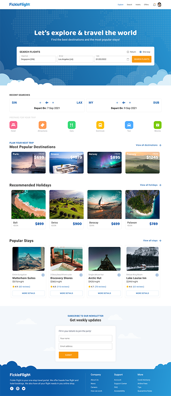The image size is (171, 396).
Task: Play the Matterhorn Suites preview icon
Action: (43, 275)
